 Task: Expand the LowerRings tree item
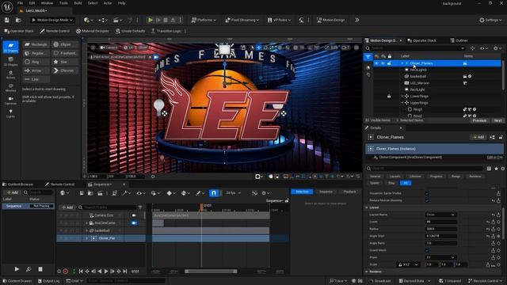pos(402,97)
